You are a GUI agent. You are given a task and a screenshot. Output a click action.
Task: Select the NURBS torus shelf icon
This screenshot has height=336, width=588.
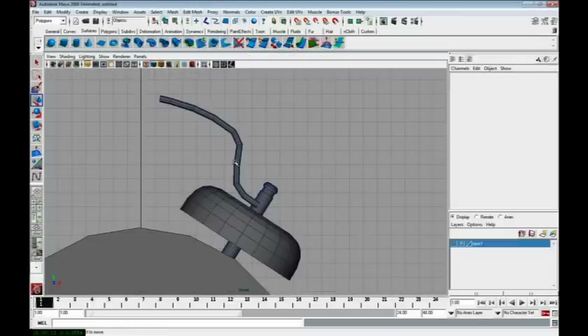[x=113, y=43]
